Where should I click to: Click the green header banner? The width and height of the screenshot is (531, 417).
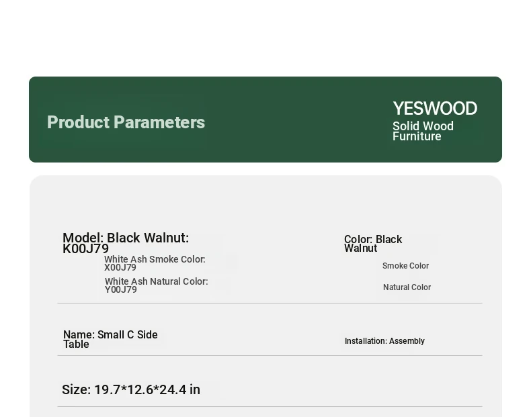coord(265,120)
